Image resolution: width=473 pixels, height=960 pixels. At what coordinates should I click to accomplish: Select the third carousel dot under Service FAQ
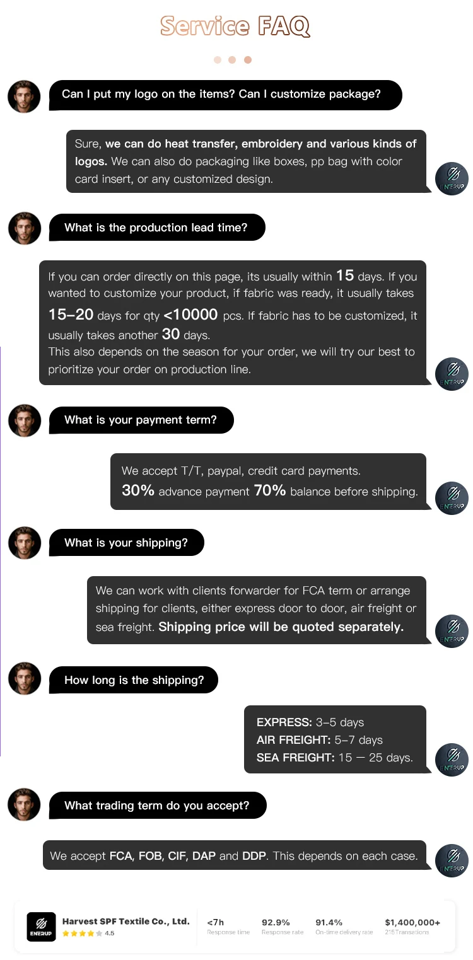click(x=247, y=60)
